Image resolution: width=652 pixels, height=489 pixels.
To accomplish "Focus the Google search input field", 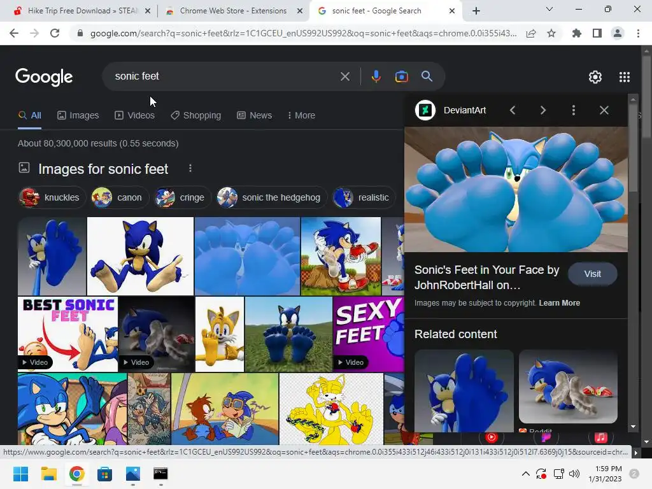I will pyautogui.click(x=225, y=76).
